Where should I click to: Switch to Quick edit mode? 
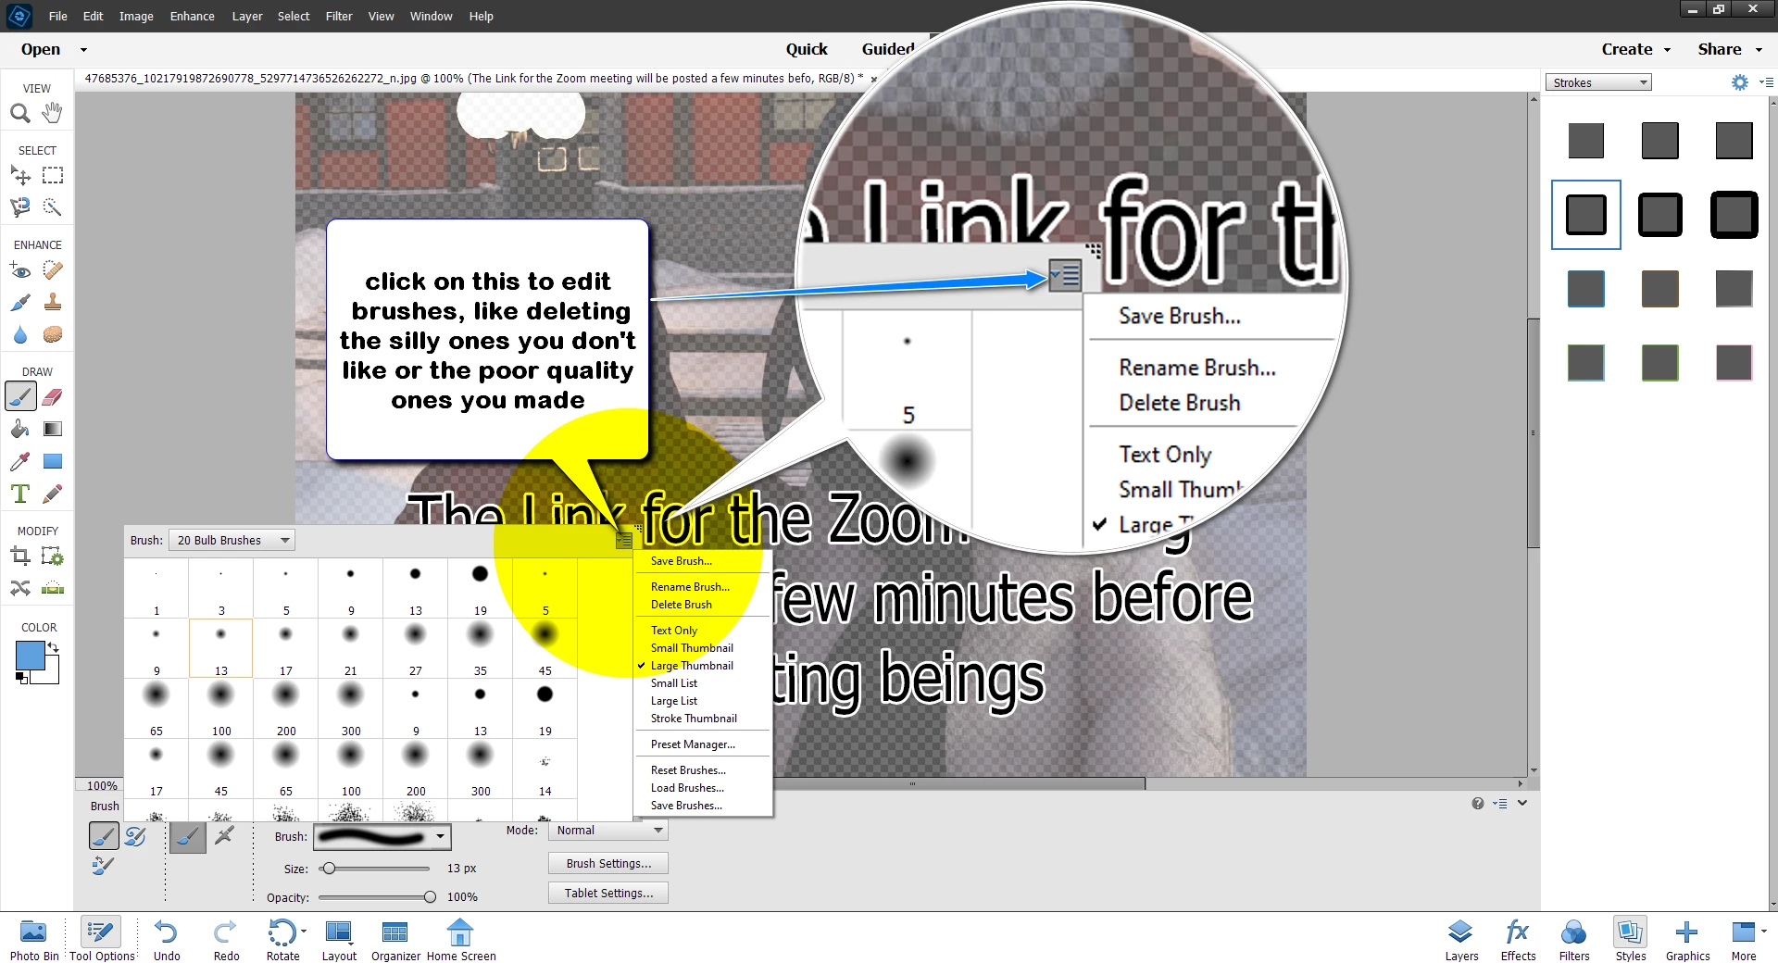click(807, 50)
